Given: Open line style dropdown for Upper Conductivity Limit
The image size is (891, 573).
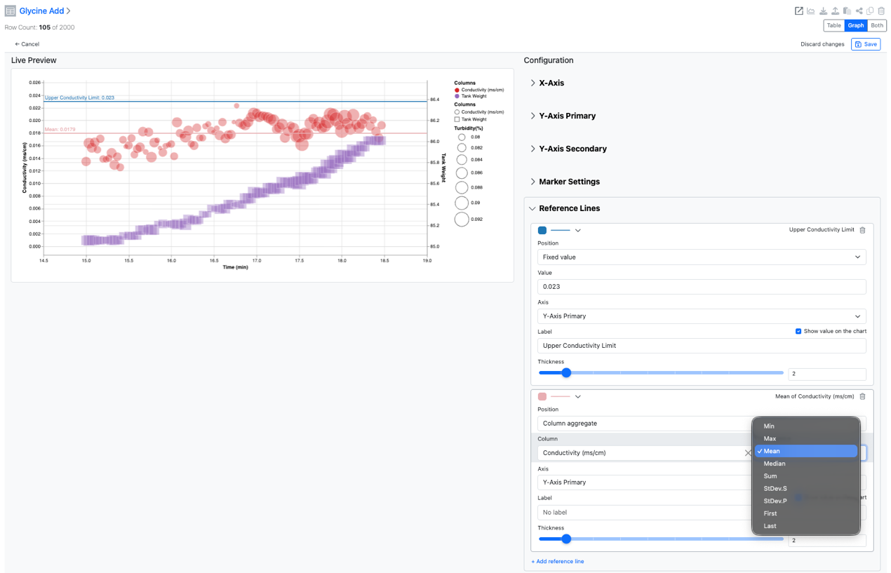Looking at the screenshot, I should (578, 230).
